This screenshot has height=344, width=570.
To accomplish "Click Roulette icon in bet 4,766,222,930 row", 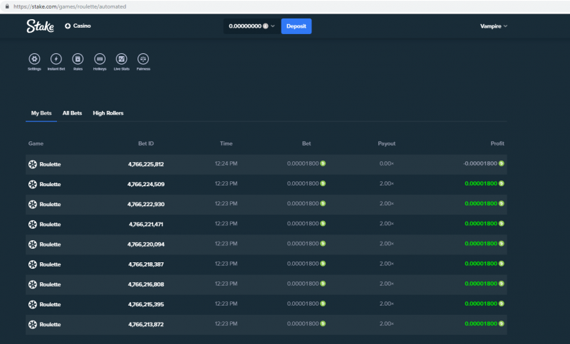I will tap(33, 204).
